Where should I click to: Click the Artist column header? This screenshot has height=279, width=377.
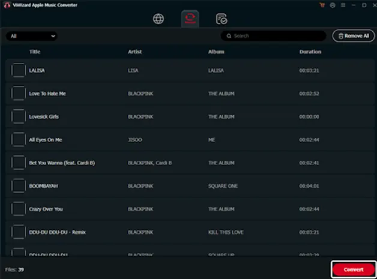point(134,52)
